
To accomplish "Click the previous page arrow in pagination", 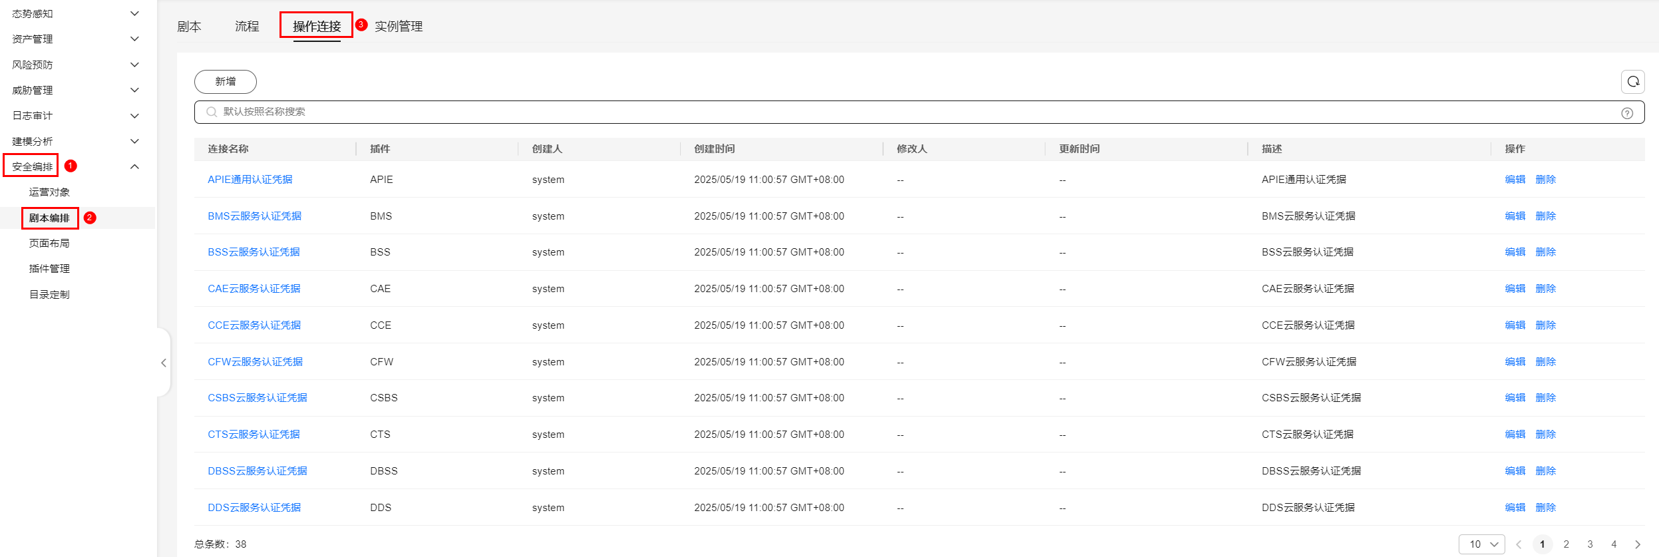I will pos(1519,544).
